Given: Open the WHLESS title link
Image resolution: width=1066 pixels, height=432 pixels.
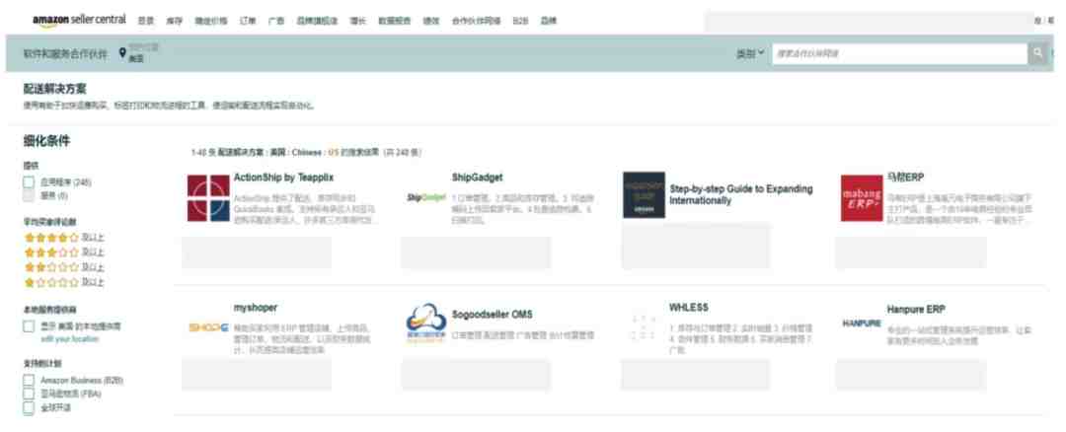Looking at the screenshot, I should (x=689, y=307).
